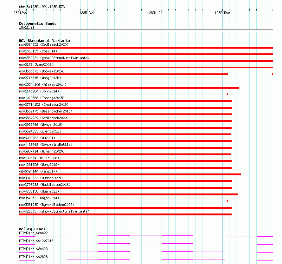Viewport: 282px width, 264px height.
Task: Select the nsv1070588 (Thareja2015) label
Action: (x=42, y=98)
